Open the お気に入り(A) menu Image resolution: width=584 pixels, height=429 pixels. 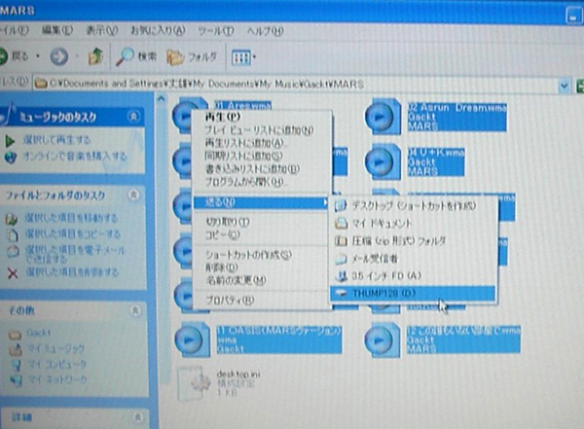(x=158, y=30)
